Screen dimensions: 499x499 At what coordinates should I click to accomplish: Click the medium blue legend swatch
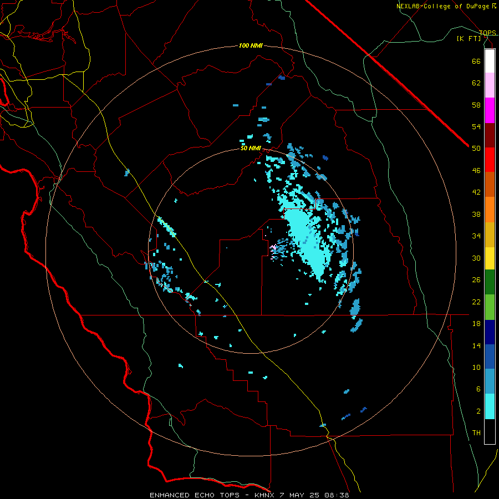pyautogui.click(x=490, y=357)
